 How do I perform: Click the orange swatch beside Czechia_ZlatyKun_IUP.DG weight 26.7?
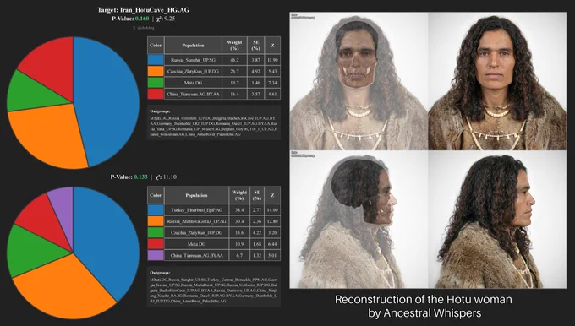156,71
